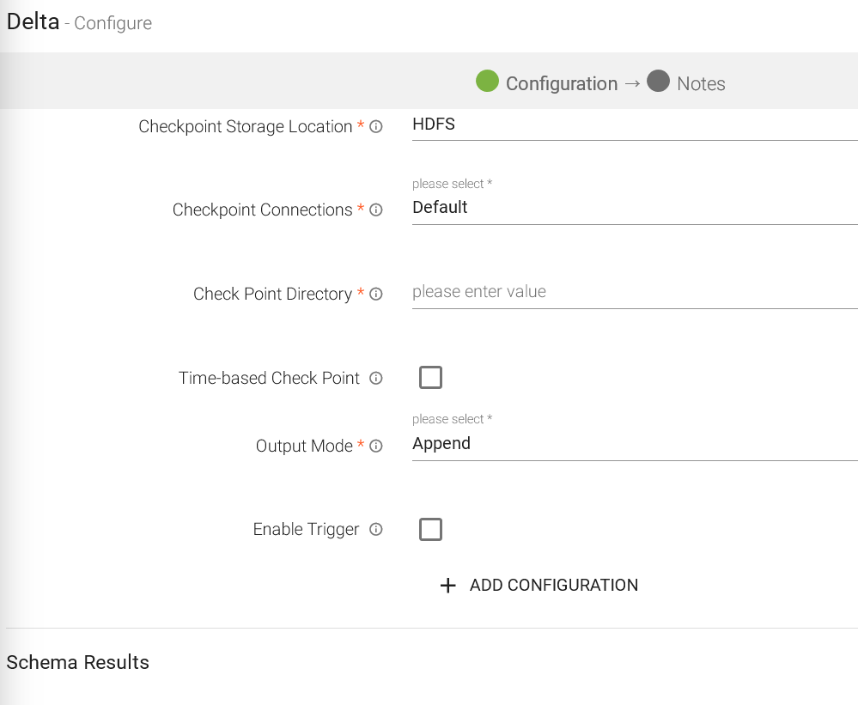Click the green Configuration step circle

487,82
